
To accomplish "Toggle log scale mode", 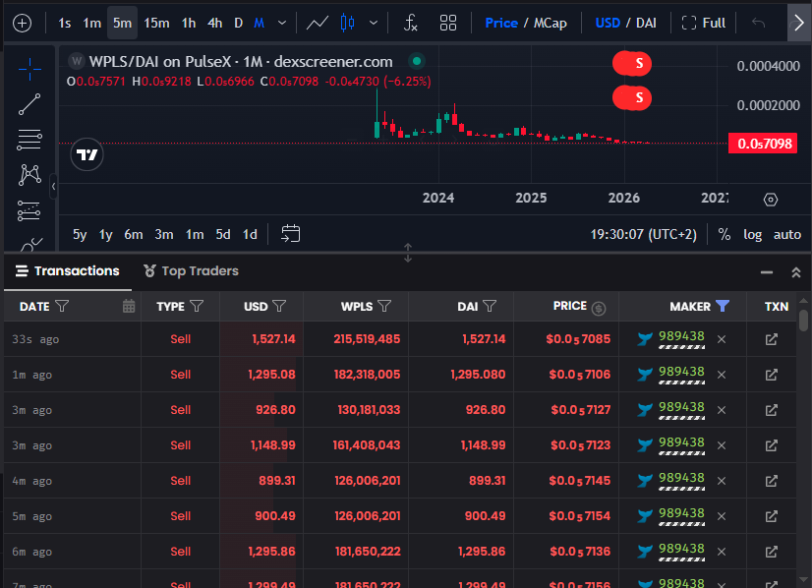I will (752, 234).
